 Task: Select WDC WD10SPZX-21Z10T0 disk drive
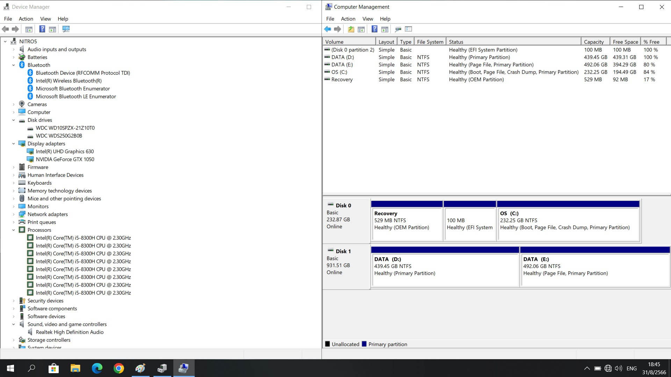65,128
